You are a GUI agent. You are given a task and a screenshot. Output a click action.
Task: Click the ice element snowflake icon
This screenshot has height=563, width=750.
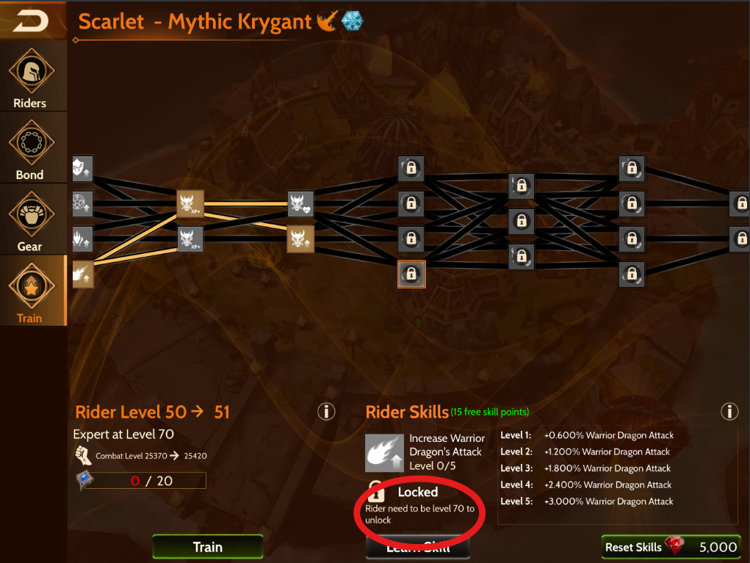352,21
